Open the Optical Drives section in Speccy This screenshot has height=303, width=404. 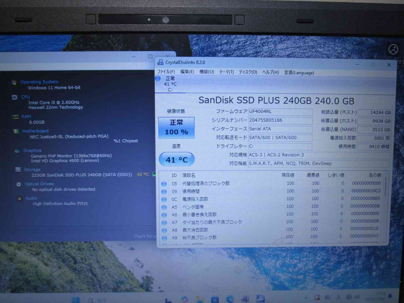(39, 184)
